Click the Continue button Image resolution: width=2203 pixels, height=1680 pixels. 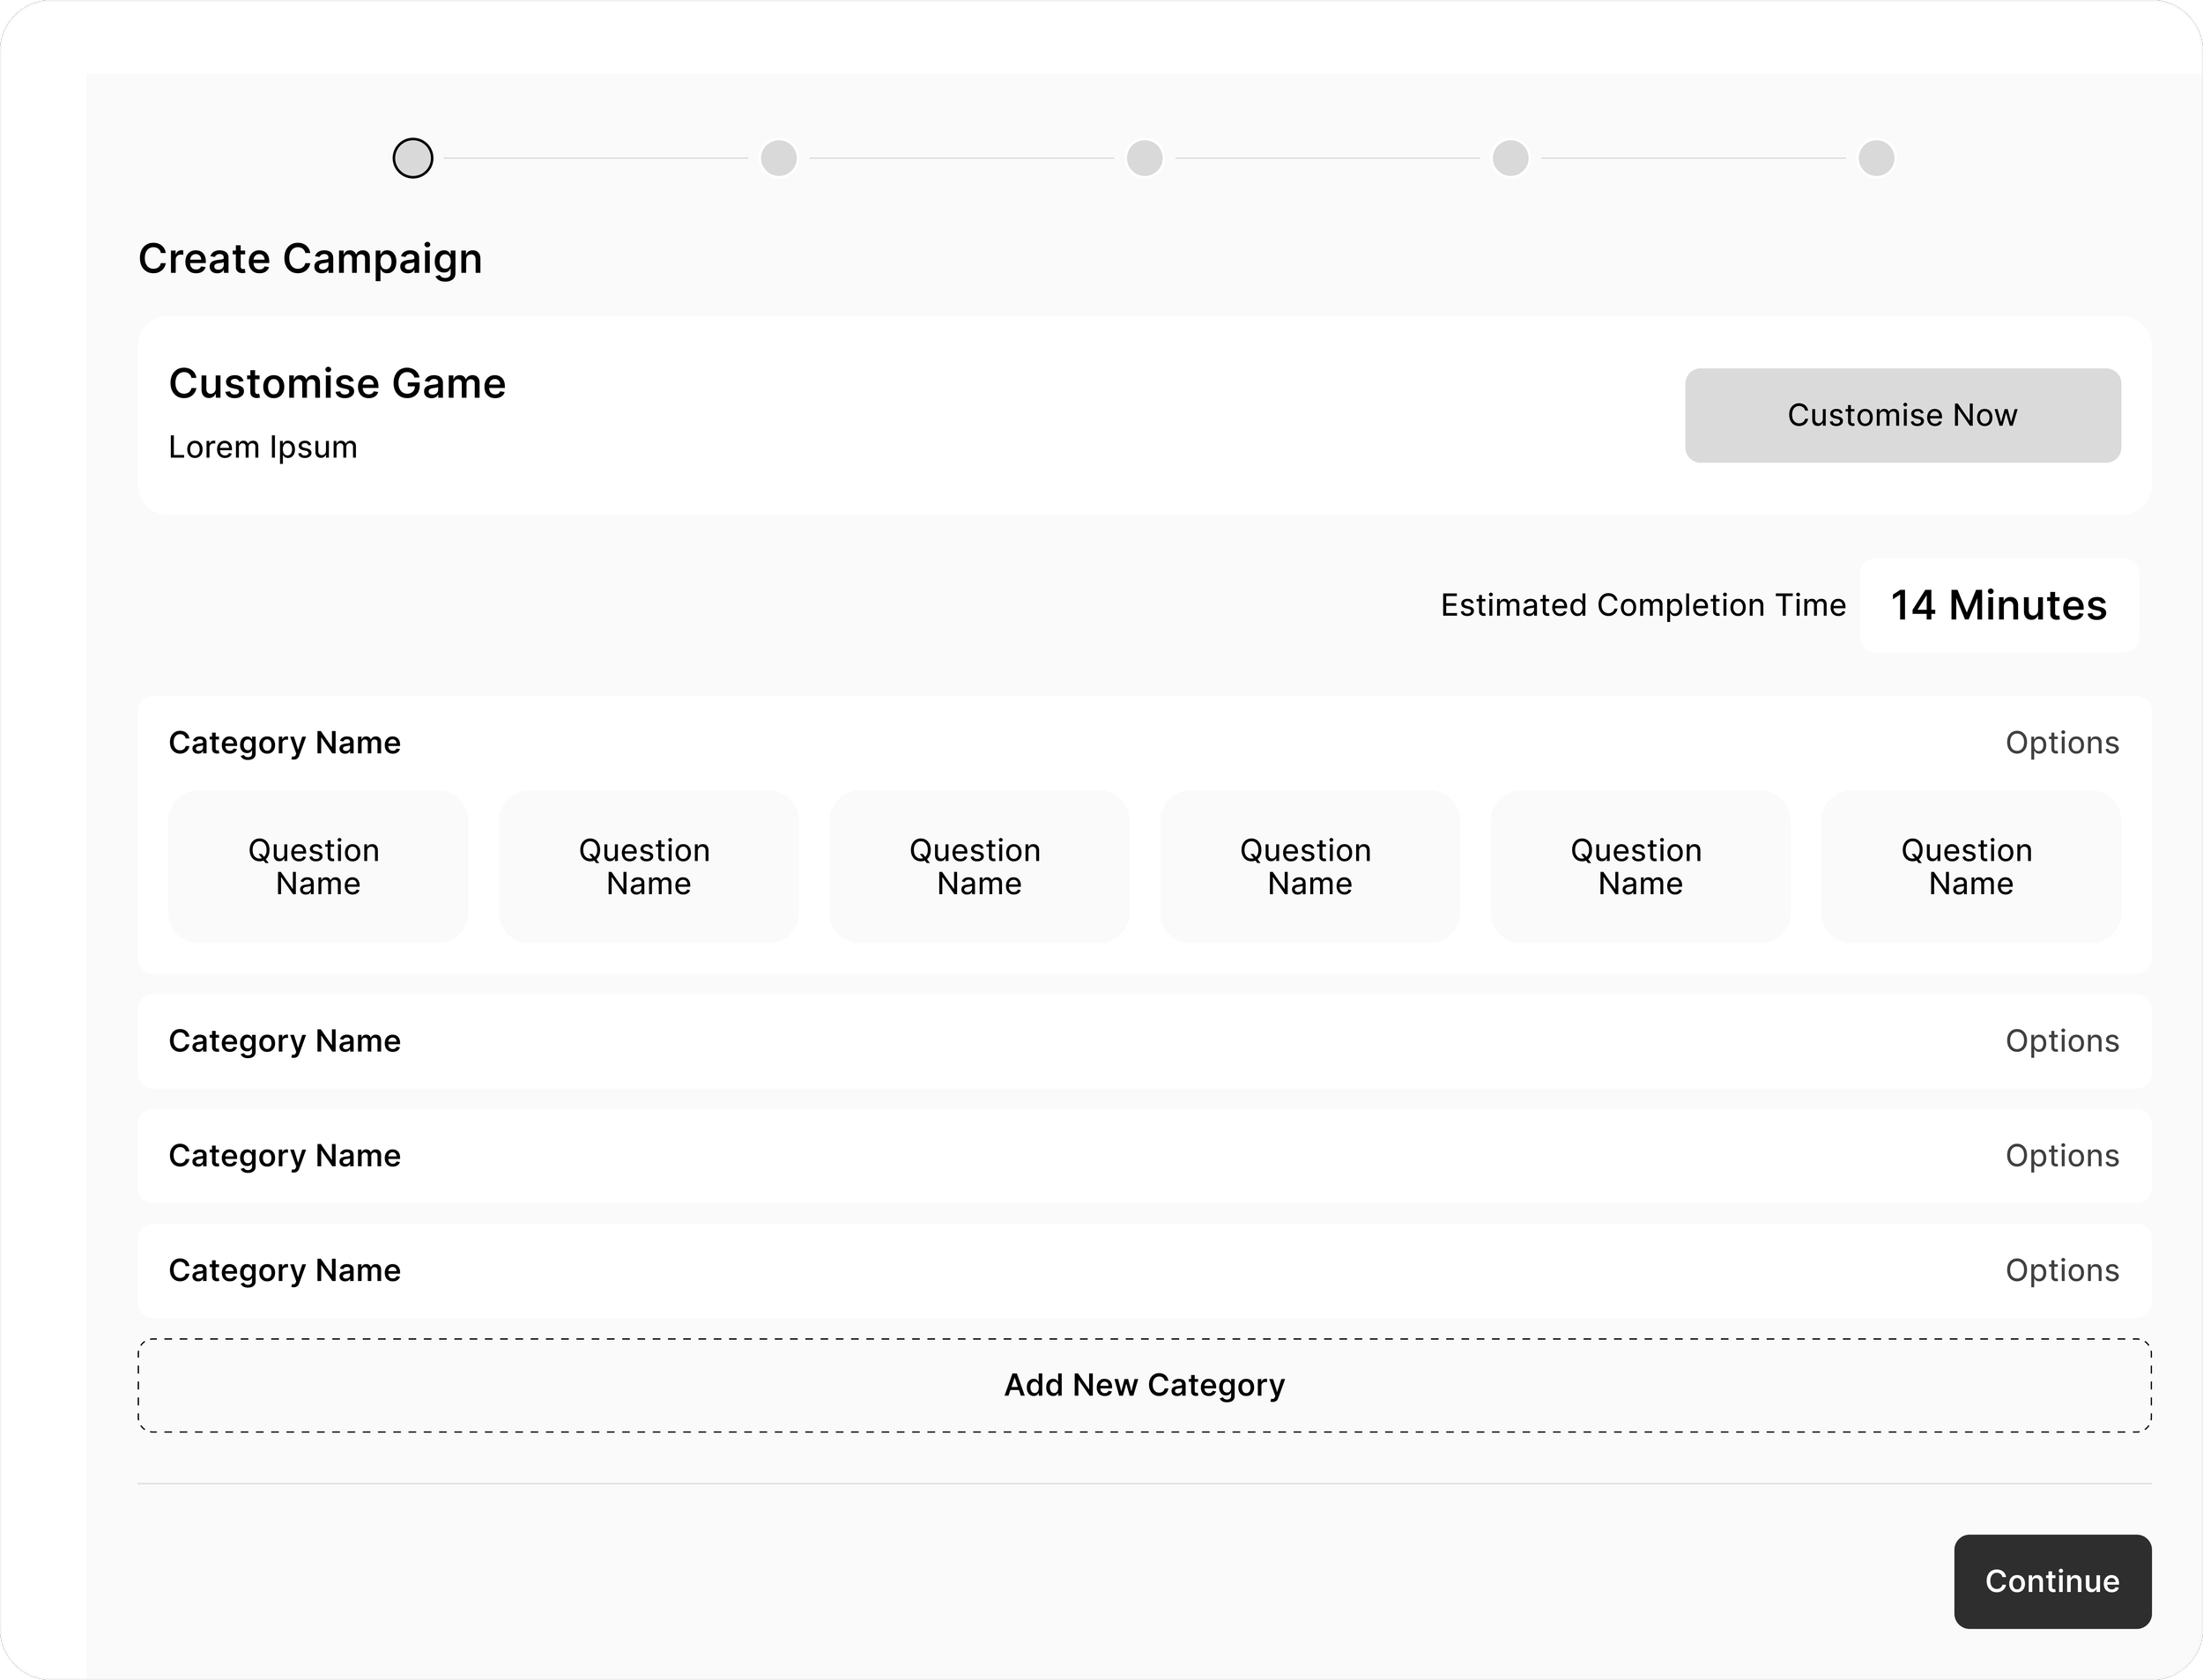(x=2052, y=1581)
